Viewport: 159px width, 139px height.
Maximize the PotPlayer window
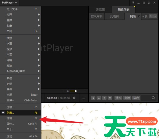[x=144, y=3]
